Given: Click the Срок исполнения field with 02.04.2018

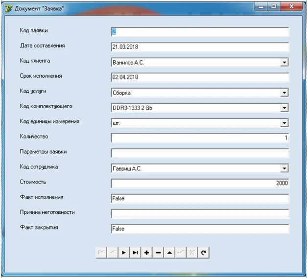Looking at the screenshot, I should [x=200, y=77].
